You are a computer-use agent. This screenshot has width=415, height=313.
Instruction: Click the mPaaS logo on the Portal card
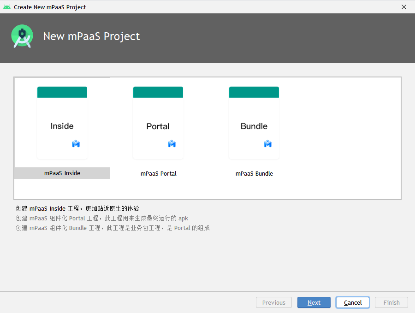pyautogui.click(x=172, y=144)
